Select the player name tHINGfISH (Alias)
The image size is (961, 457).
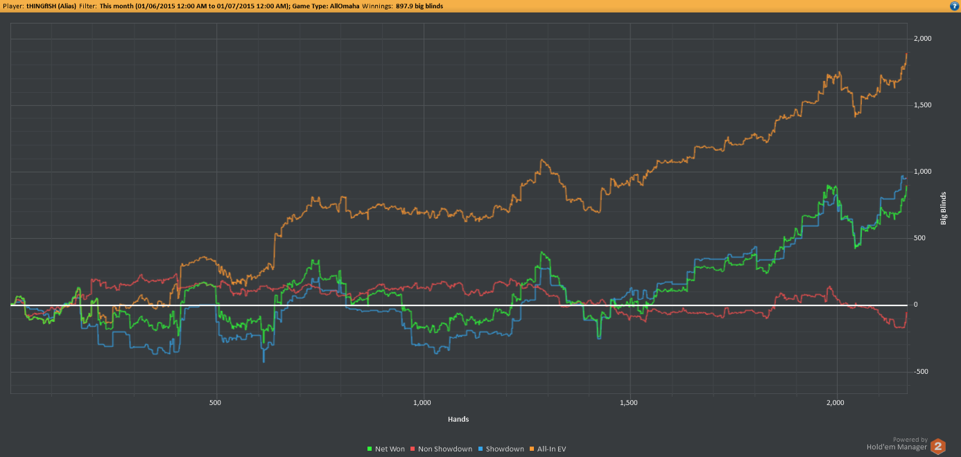[x=51, y=6]
